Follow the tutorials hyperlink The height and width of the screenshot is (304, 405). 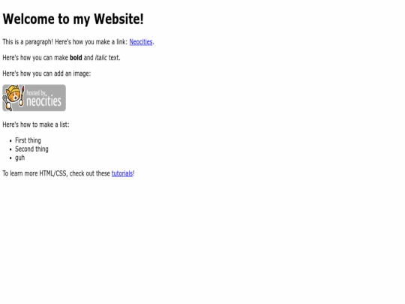click(122, 173)
